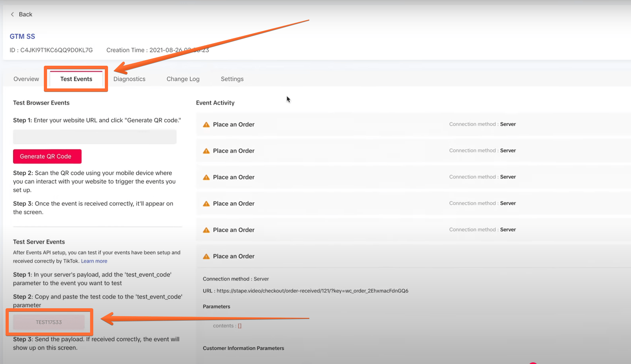
Task: Click the Test Server Events heading
Action: click(x=39, y=242)
